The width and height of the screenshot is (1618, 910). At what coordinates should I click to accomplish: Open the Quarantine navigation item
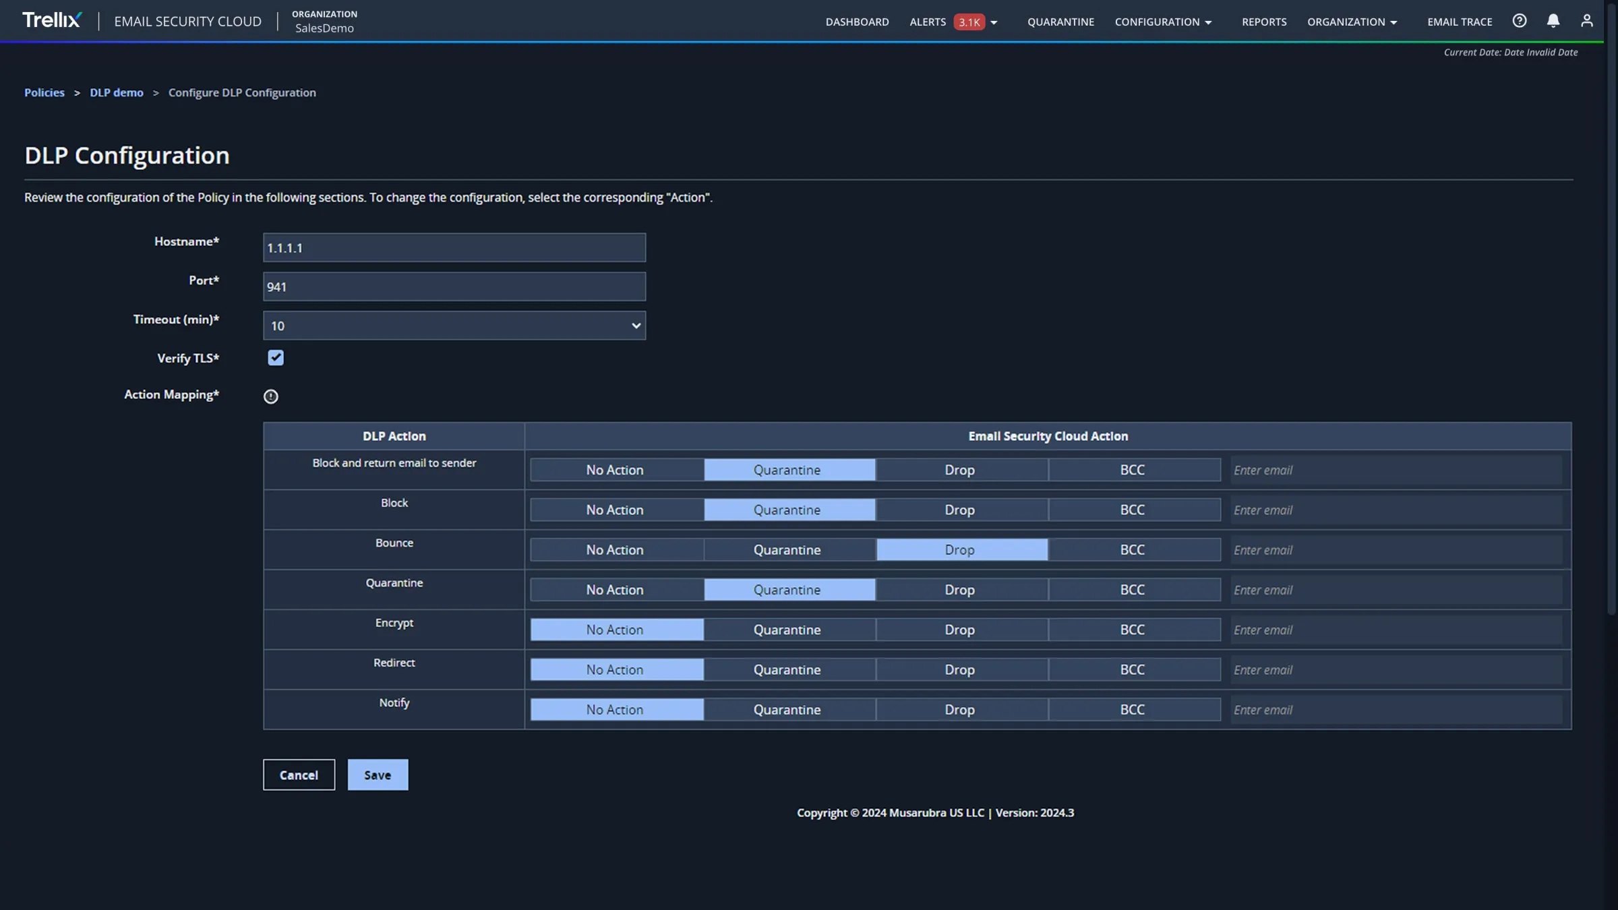tap(1060, 22)
